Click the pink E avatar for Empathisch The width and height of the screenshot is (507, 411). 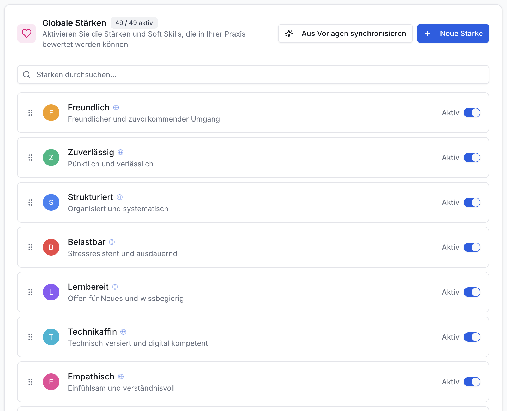tap(51, 382)
